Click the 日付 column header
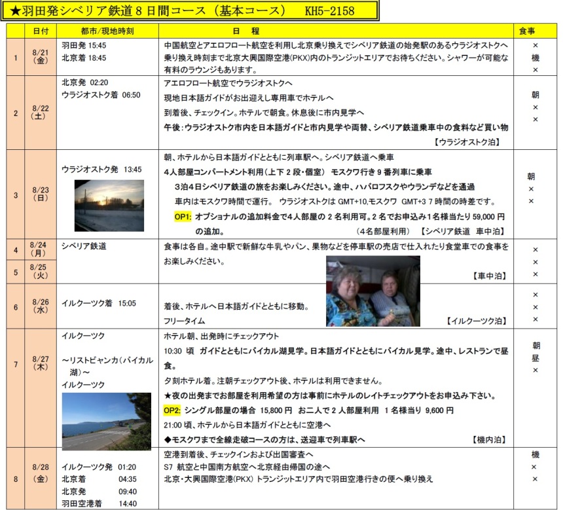Screen dimensions: 563x510 pyautogui.click(x=41, y=31)
